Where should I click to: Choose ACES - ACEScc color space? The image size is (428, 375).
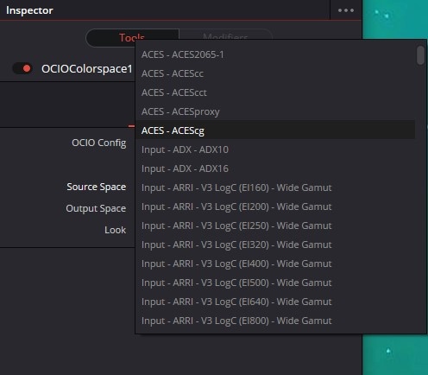point(275,73)
